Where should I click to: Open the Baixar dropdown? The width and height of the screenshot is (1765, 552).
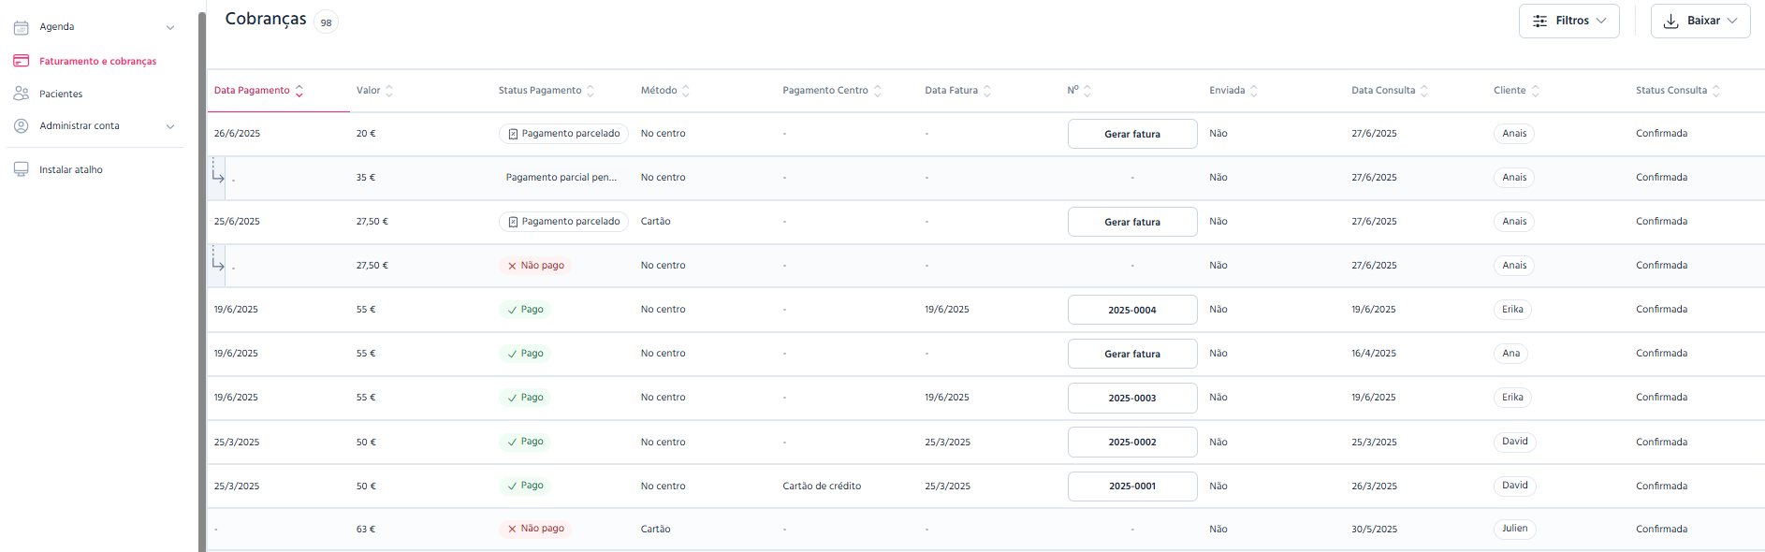(x=1700, y=21)
